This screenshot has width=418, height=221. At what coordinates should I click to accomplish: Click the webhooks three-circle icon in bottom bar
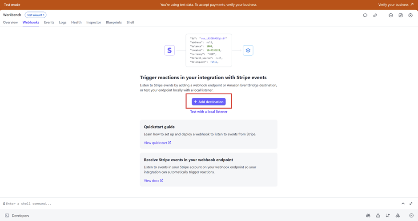[x=398, y=216]
